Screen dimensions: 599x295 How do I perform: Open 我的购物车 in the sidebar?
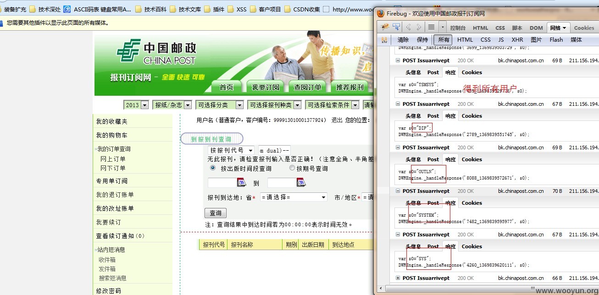(111, 135)
